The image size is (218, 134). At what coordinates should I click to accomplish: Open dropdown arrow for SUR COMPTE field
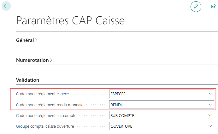[x=210, y=115]
